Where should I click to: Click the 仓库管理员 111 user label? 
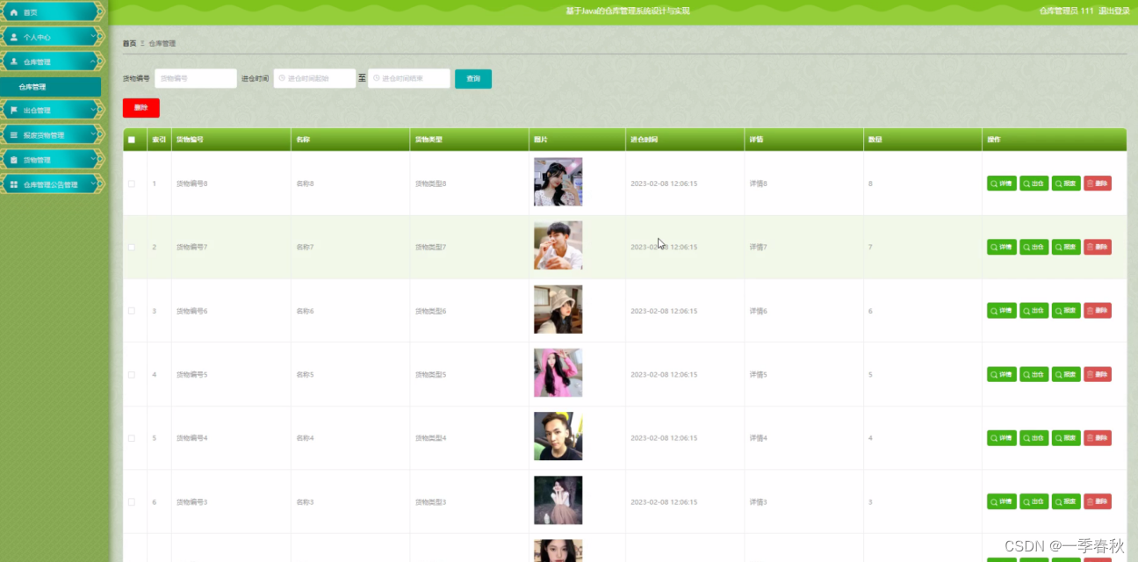[x=1066, y=11]
